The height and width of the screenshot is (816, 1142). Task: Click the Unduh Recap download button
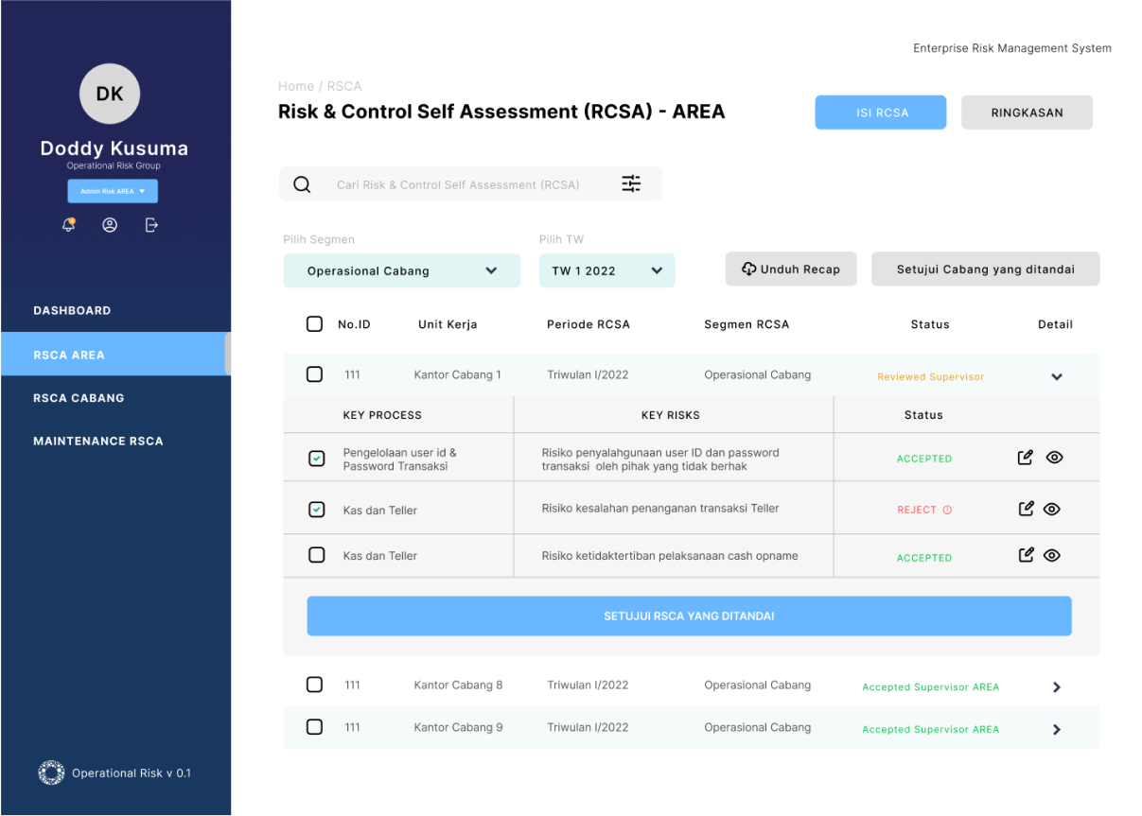pos(791,269)
